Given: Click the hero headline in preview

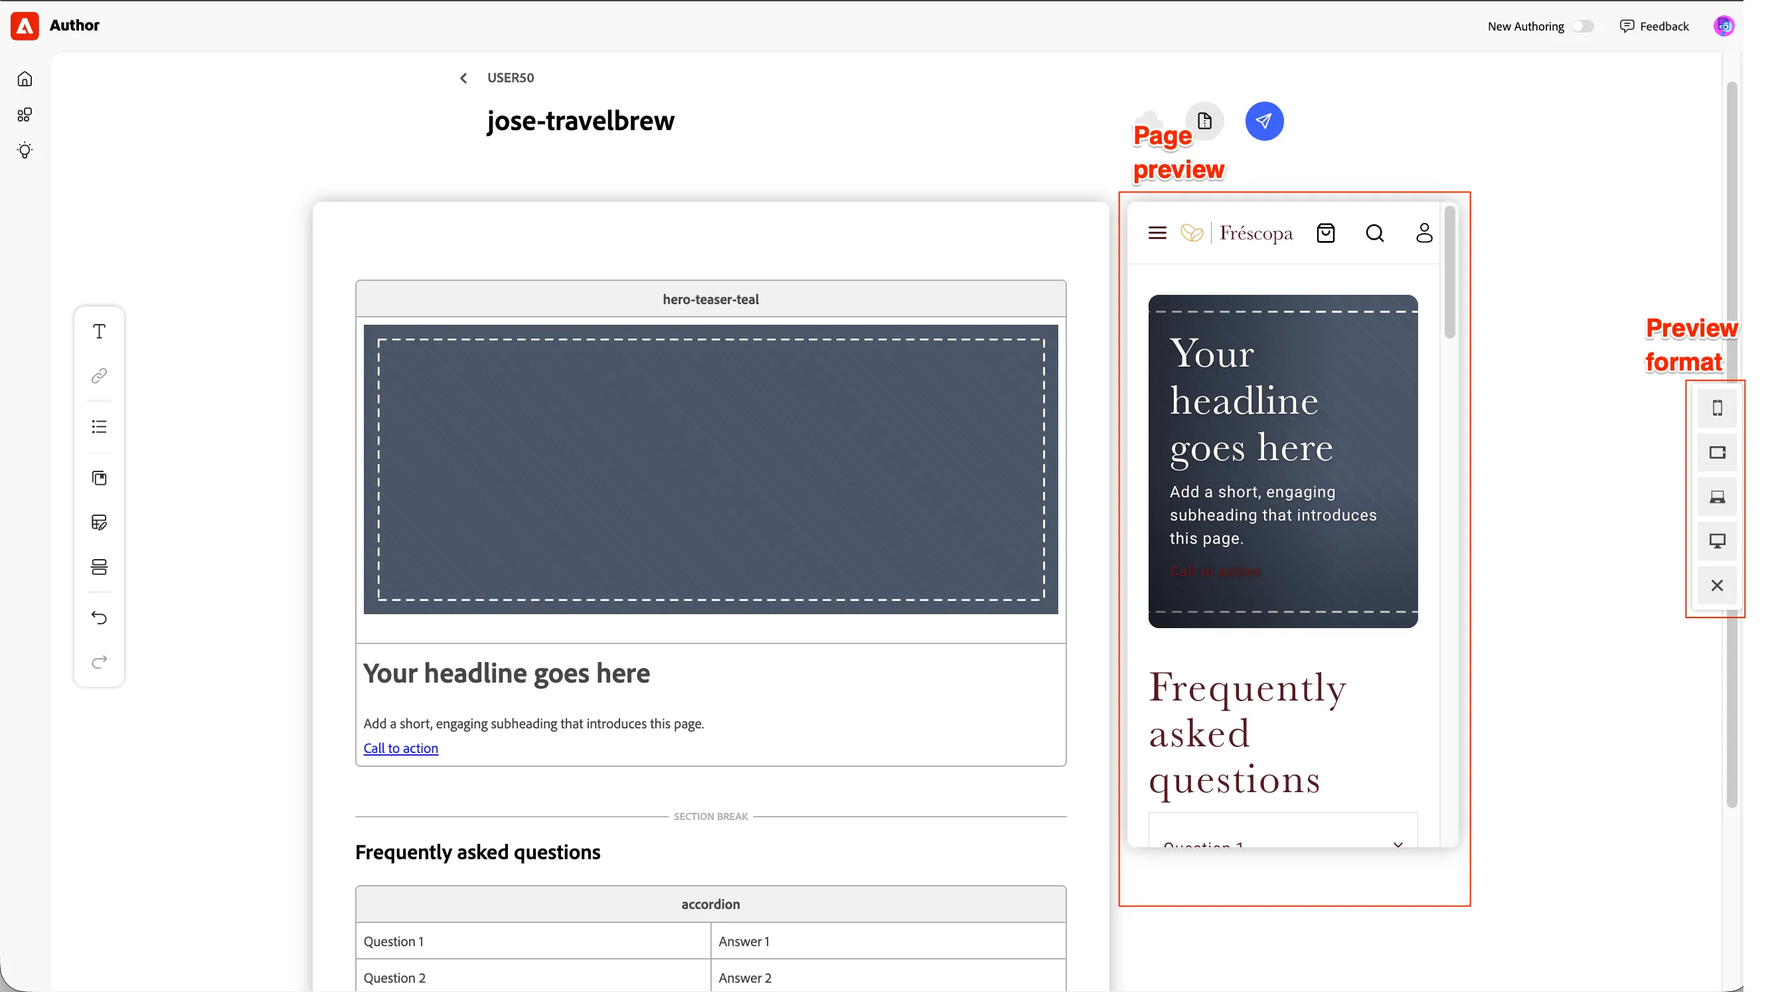Looking at the screenshot, I should pos(1251,401).
